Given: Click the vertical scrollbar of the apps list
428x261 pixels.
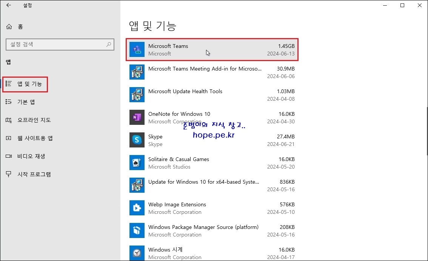Looking at the screenshot, I should click(x=426, y=132).
